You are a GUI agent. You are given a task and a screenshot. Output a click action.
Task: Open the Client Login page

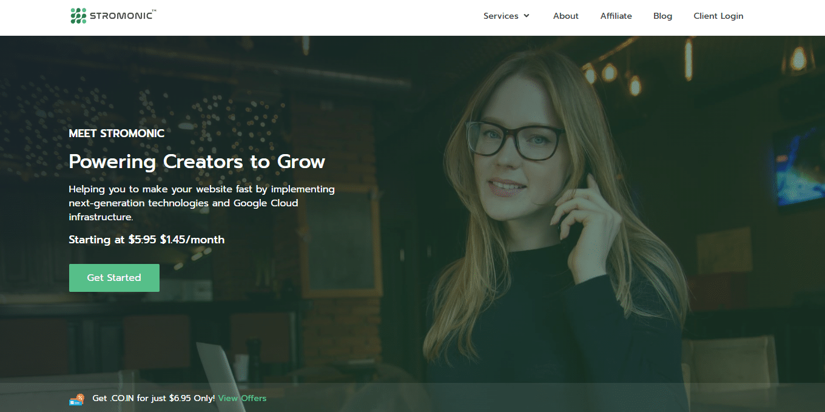point(718,16)
